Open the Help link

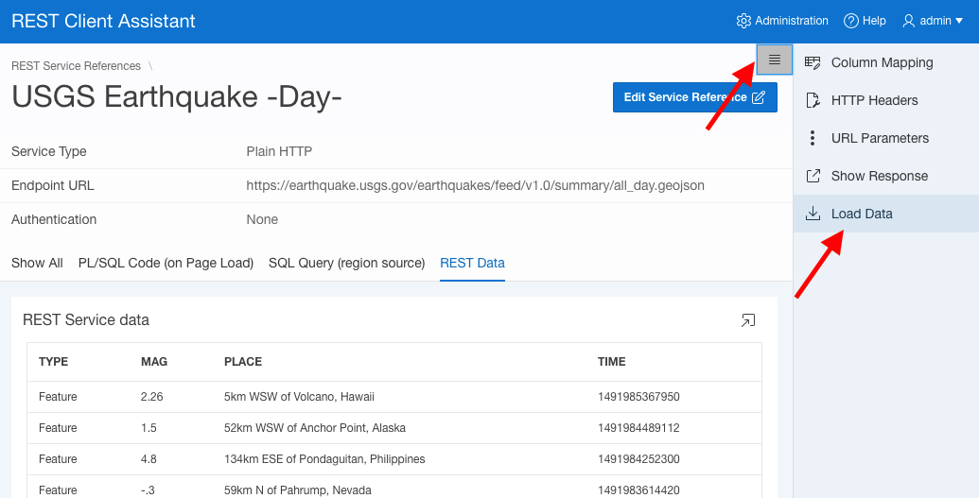(865, 21)
